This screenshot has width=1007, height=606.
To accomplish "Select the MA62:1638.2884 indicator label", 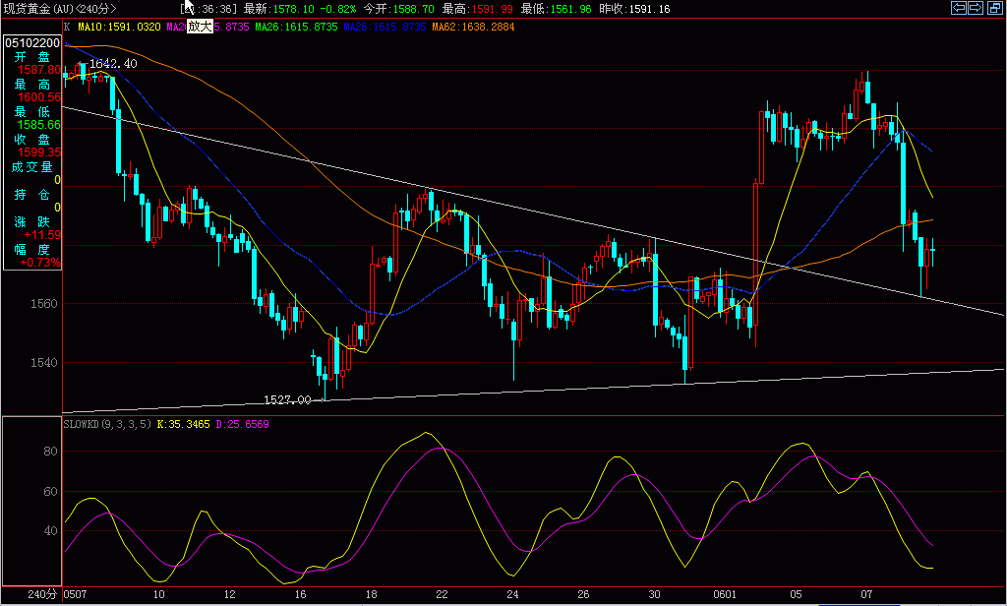I will [x=473, y=27].
